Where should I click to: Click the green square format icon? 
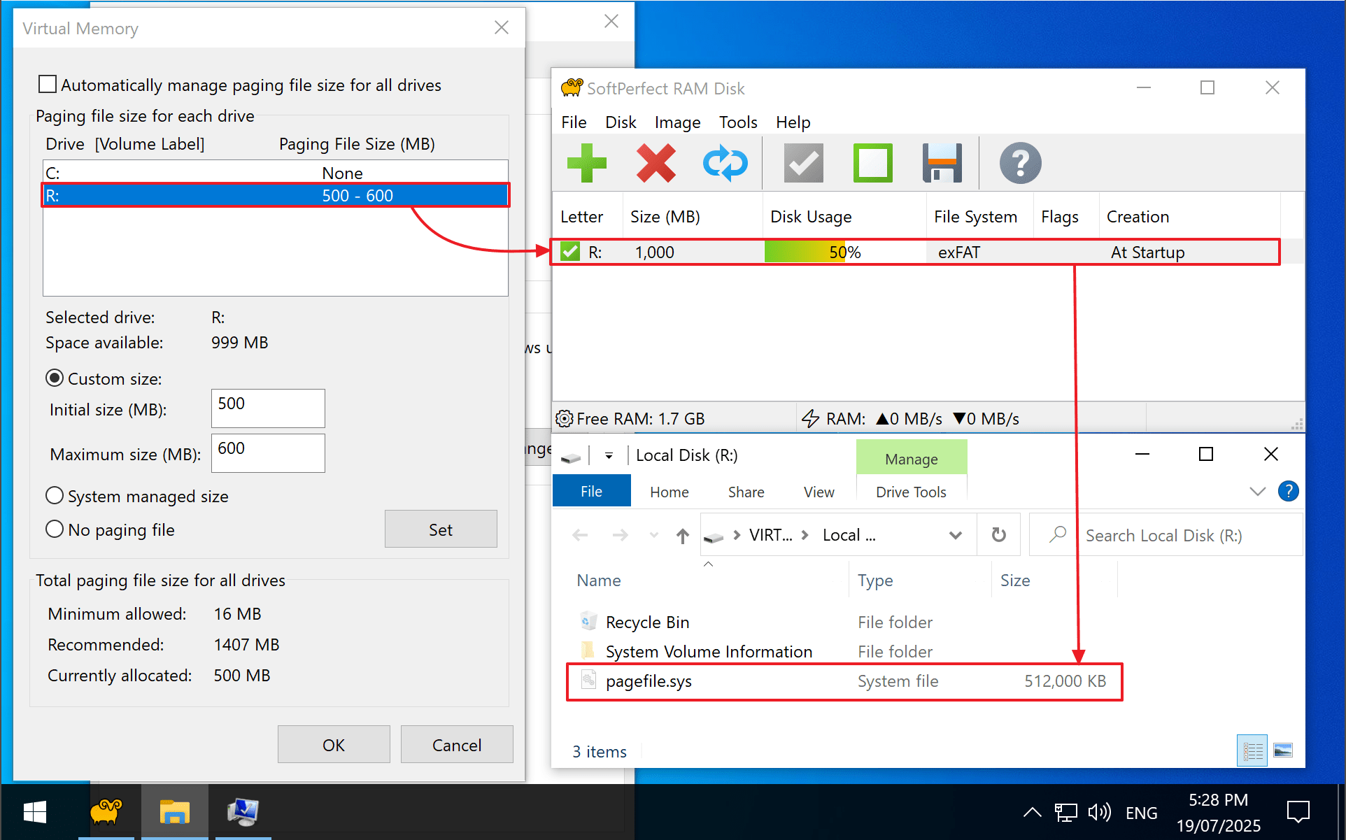click(x=872, y=163)
